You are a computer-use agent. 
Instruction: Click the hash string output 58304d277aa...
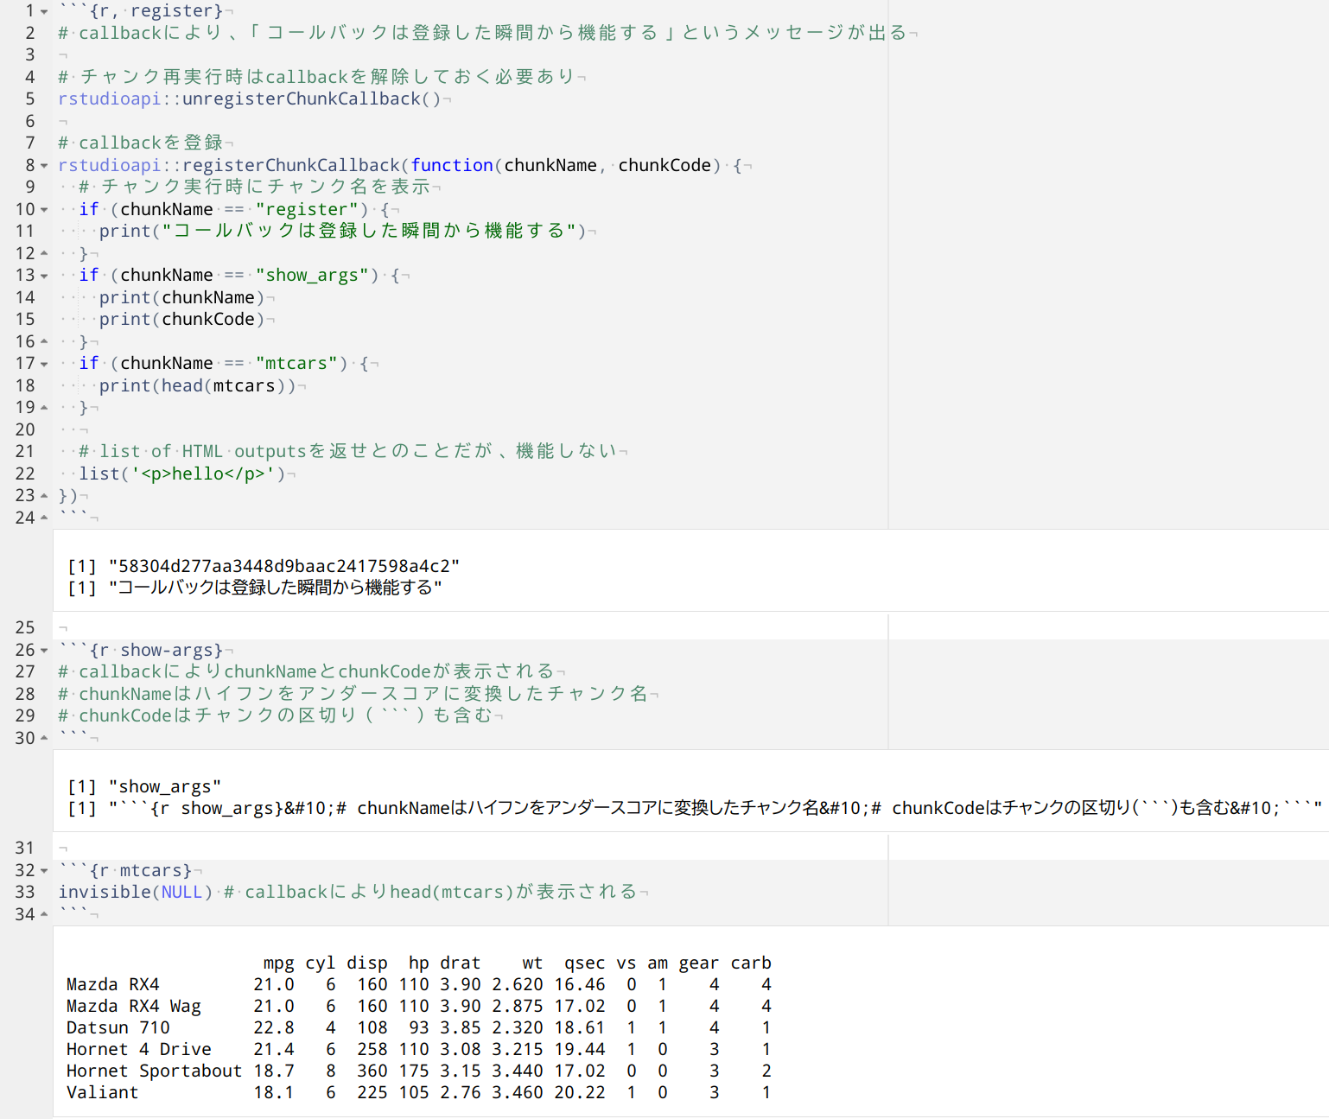point(283,566)
